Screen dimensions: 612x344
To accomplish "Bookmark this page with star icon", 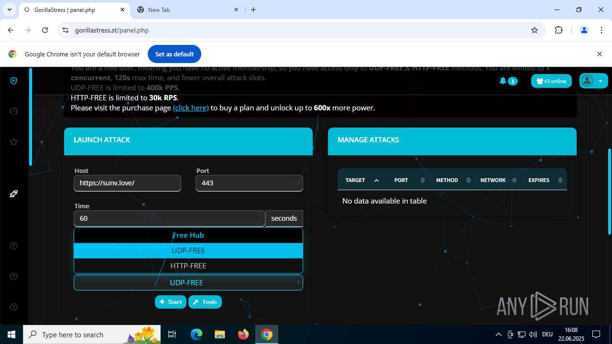I will pyautogui.click(x=535, y=30).
